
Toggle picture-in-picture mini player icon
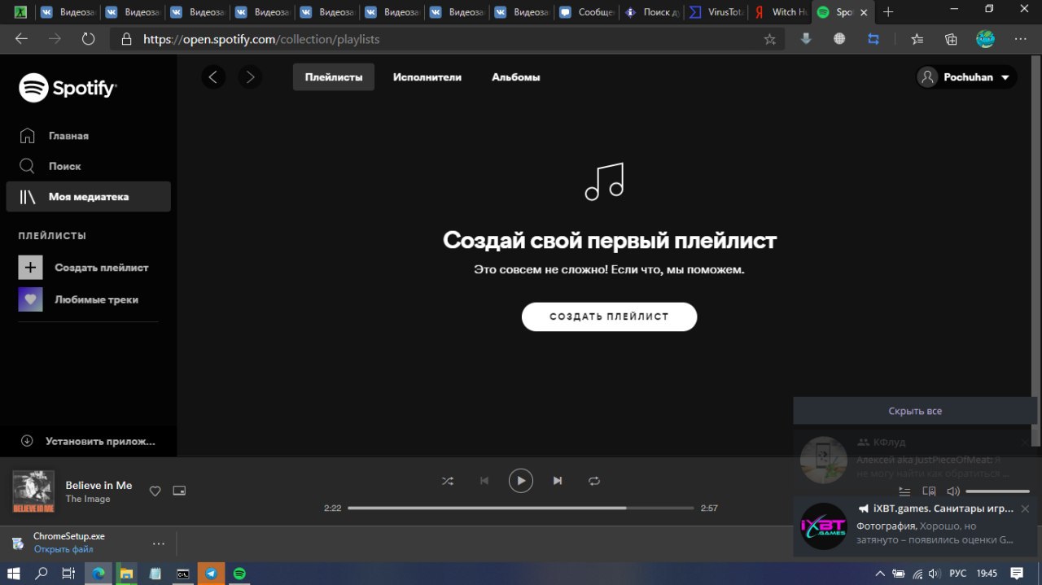point(179,491)
